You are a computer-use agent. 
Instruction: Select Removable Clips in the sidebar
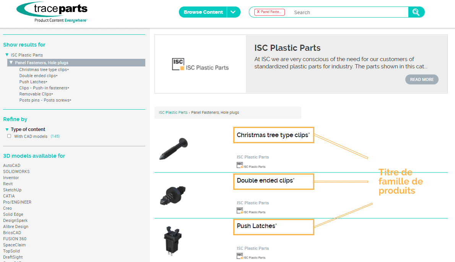pos(36,94)
